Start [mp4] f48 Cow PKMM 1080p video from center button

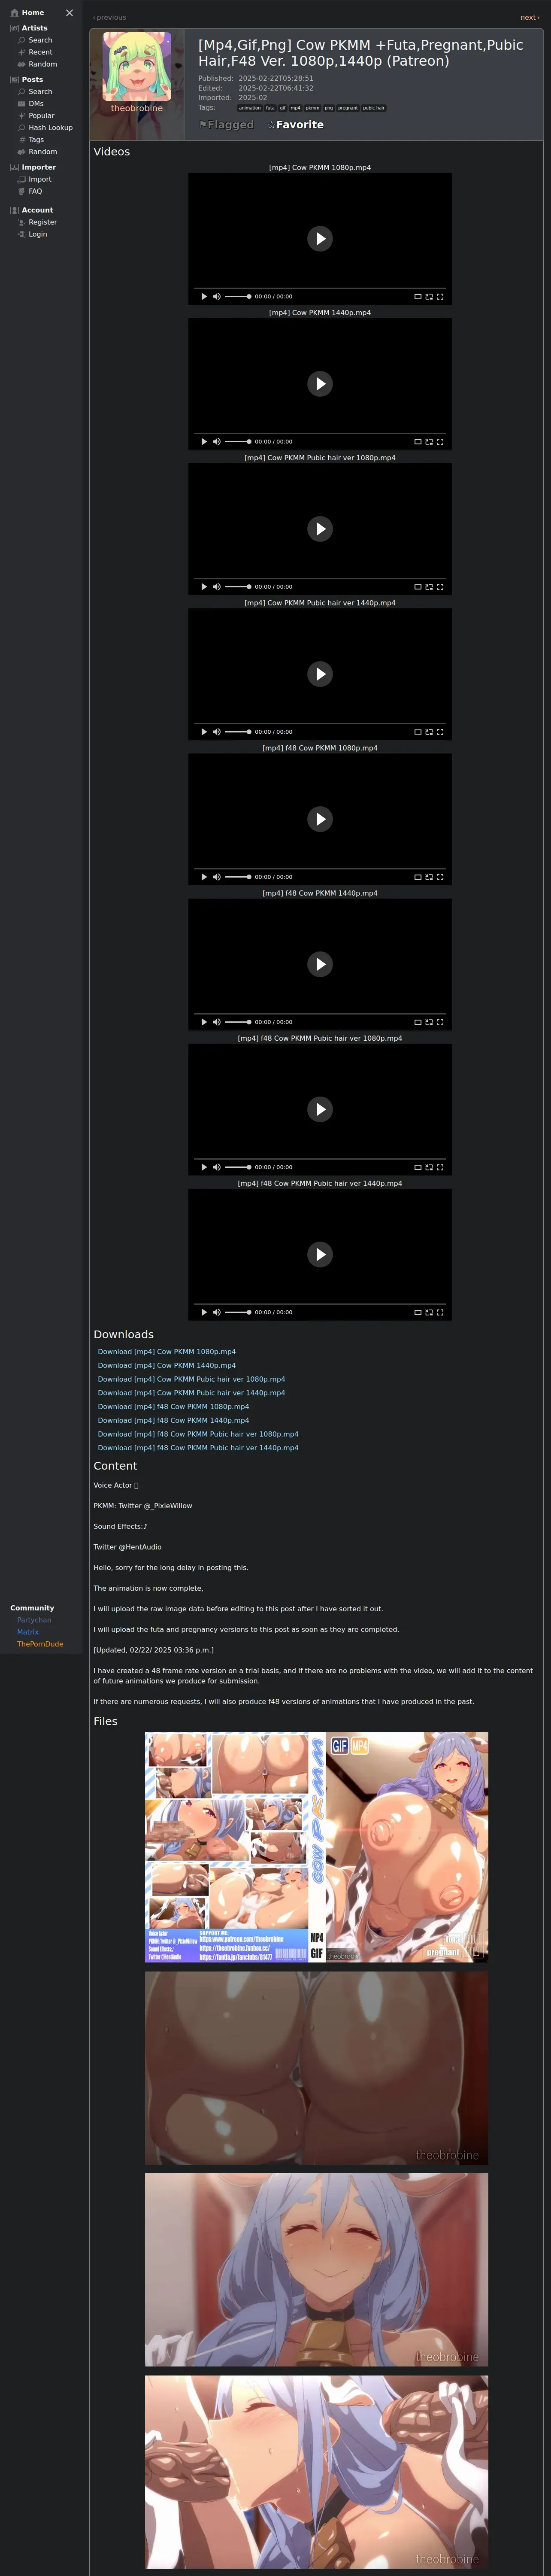tap(320, 819)
